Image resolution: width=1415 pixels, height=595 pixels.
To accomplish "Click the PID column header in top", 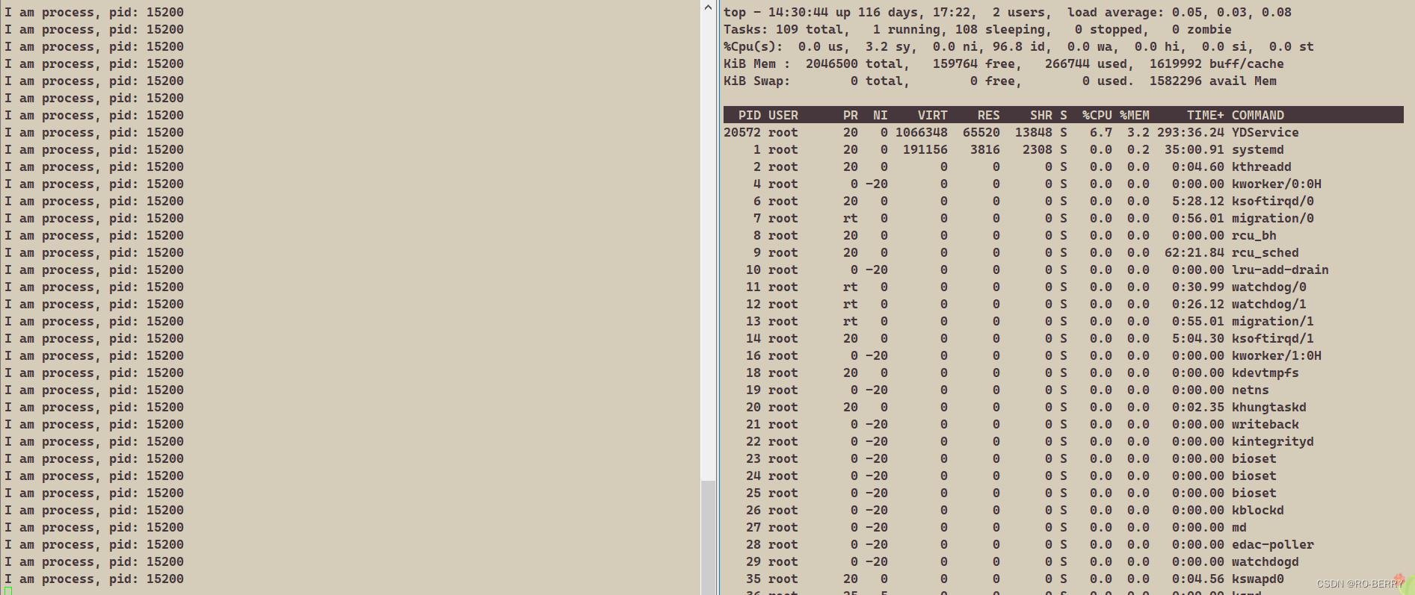I will (x=749, y=115).
